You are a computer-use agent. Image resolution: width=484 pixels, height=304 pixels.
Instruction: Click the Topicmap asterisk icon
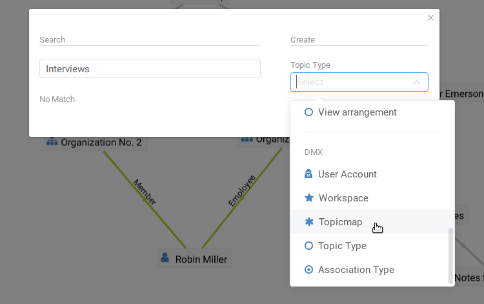[308, 222]
